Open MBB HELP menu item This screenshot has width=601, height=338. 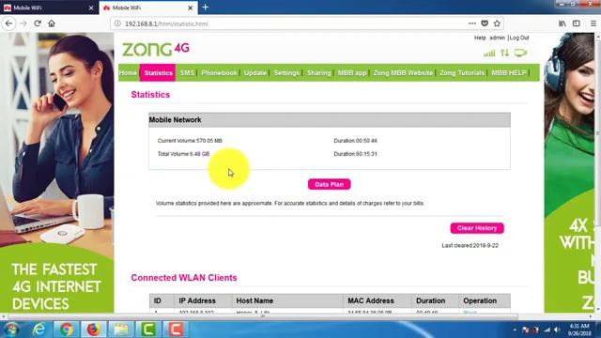click(x=509, y=73)
